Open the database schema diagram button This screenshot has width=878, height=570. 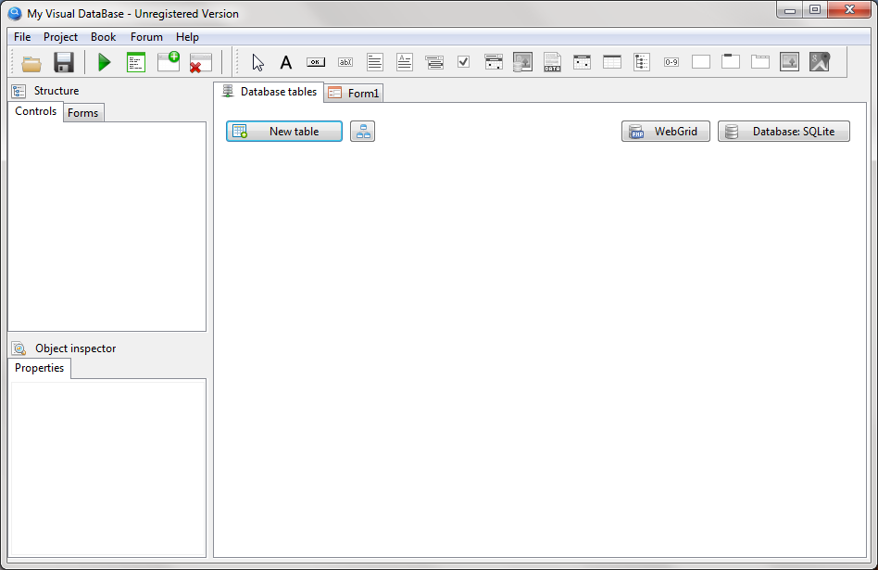point(363,132)
